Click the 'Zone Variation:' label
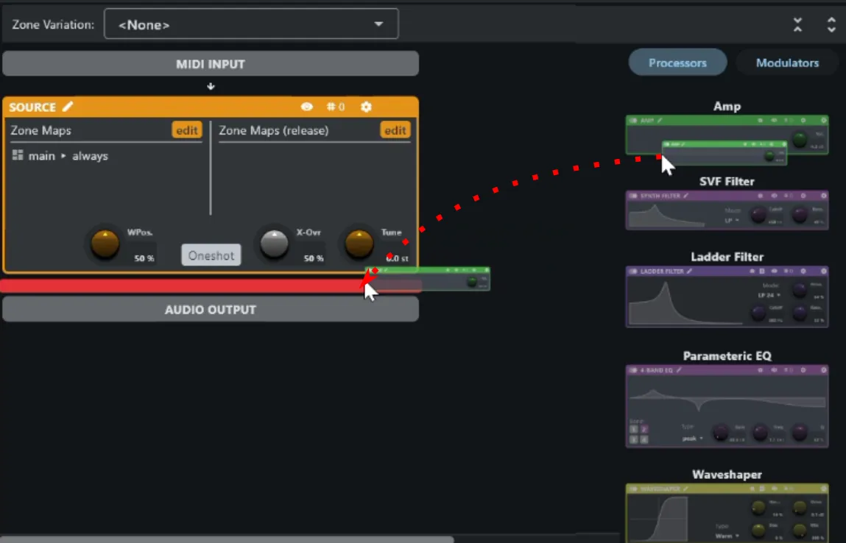Viewport: 846px width, 543px height. click(x=53, y=24)
